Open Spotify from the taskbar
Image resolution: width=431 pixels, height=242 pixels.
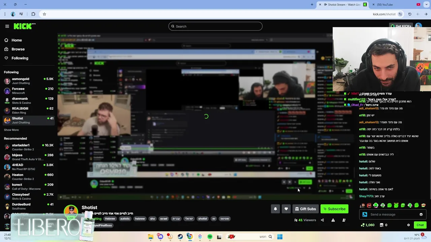point(210,237)
